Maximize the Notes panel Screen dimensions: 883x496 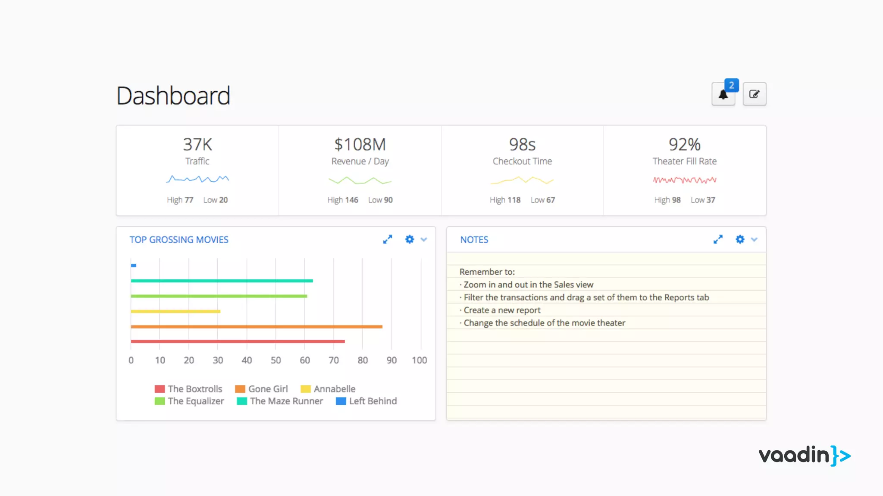tap(718, 239)
